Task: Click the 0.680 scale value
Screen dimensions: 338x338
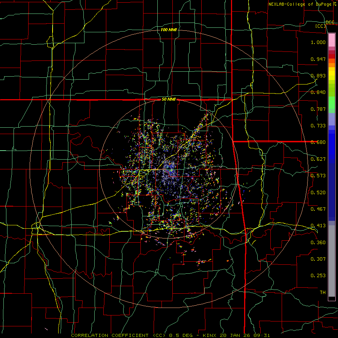Action: tap(318, 142)
